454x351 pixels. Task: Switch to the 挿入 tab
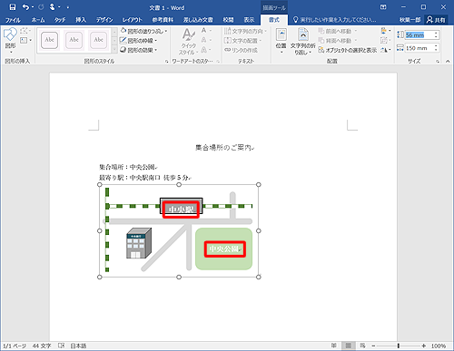click(x=81, y=20)
